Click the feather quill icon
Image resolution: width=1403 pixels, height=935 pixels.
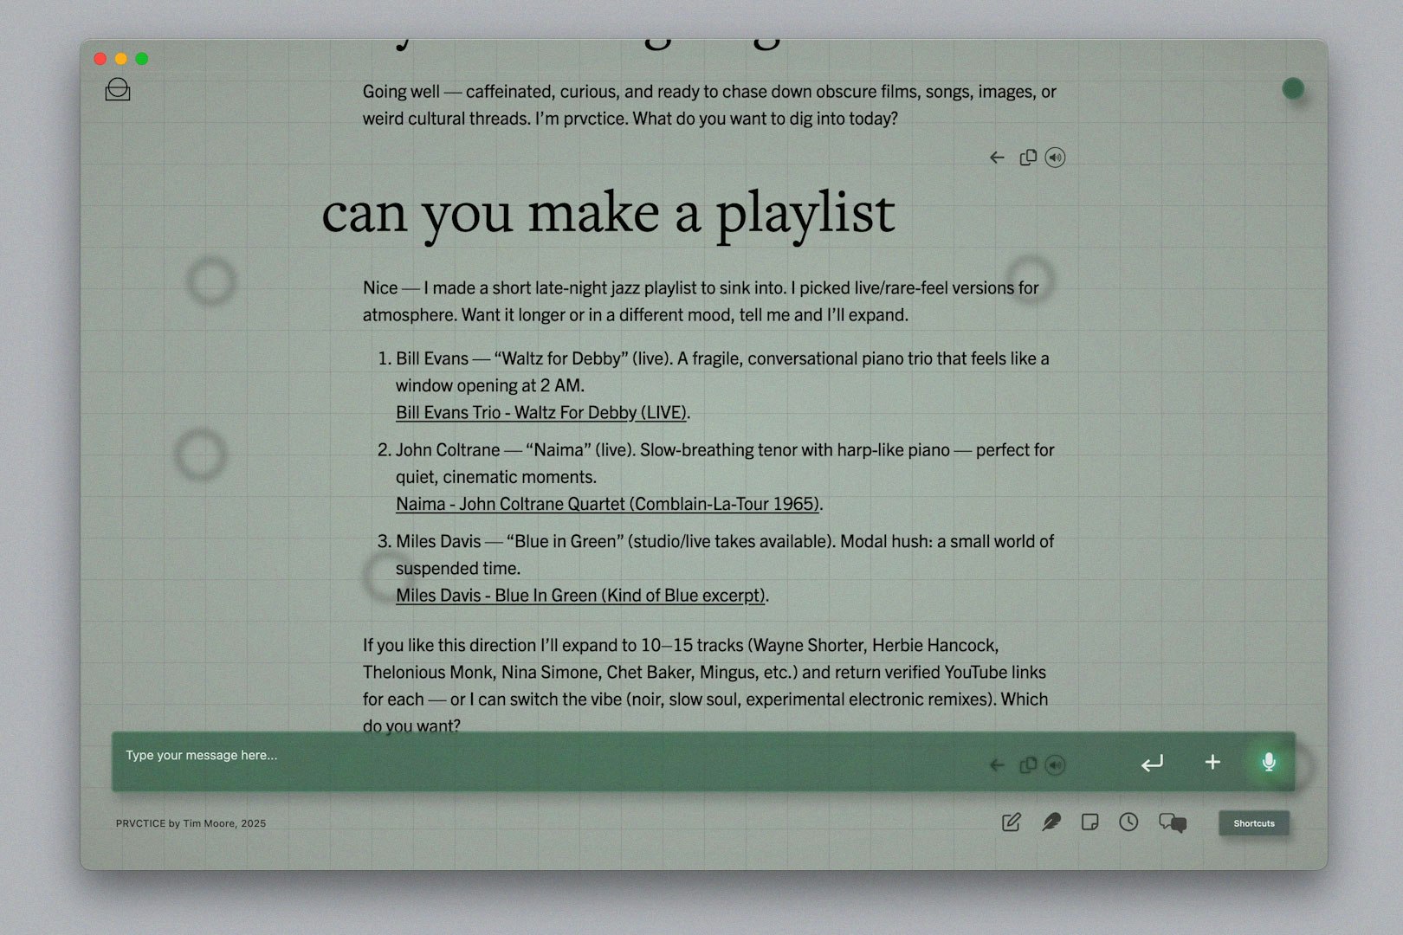[1051, 822]
